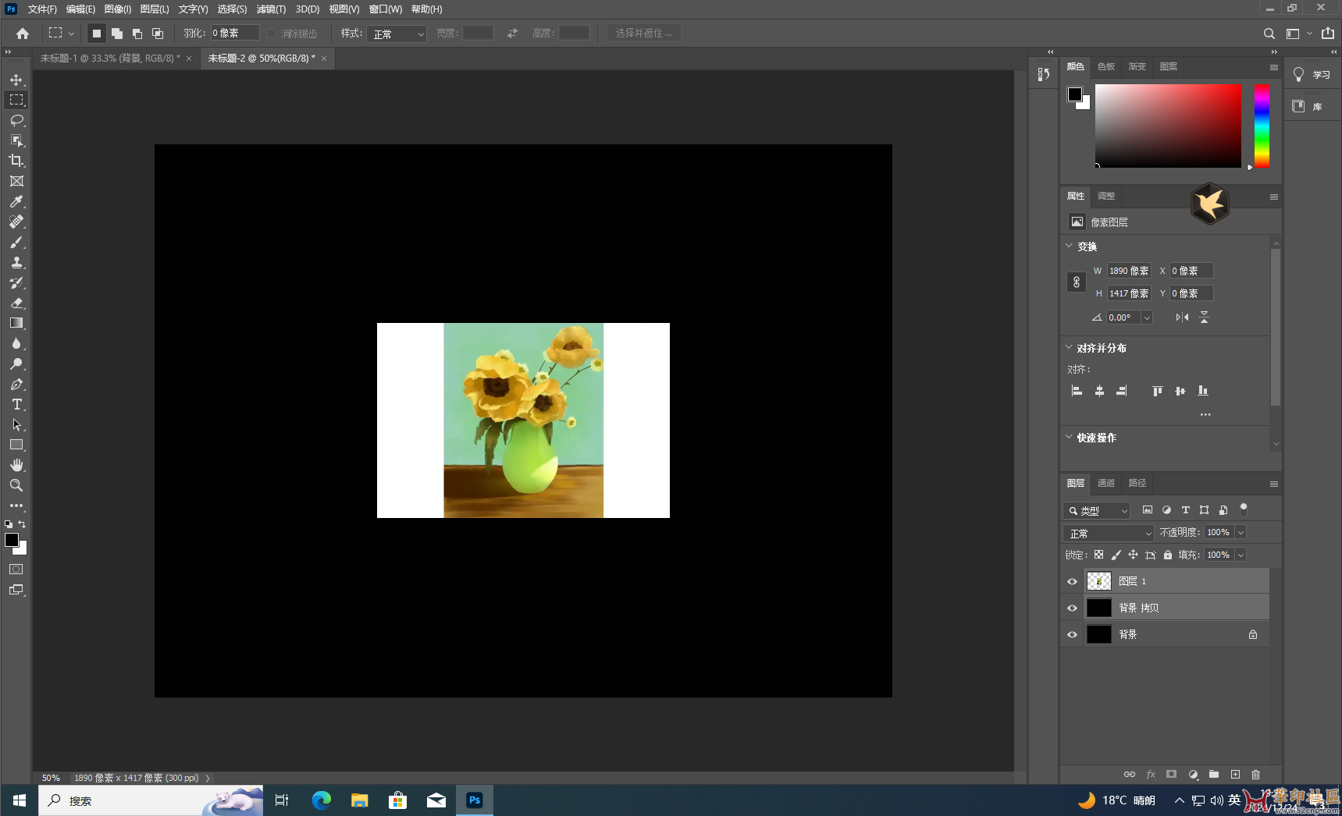This screenshot has width=1342, height=816.
Task: Open fill 填充 dropdown arrow
Action: click(x=1241, y=555)
